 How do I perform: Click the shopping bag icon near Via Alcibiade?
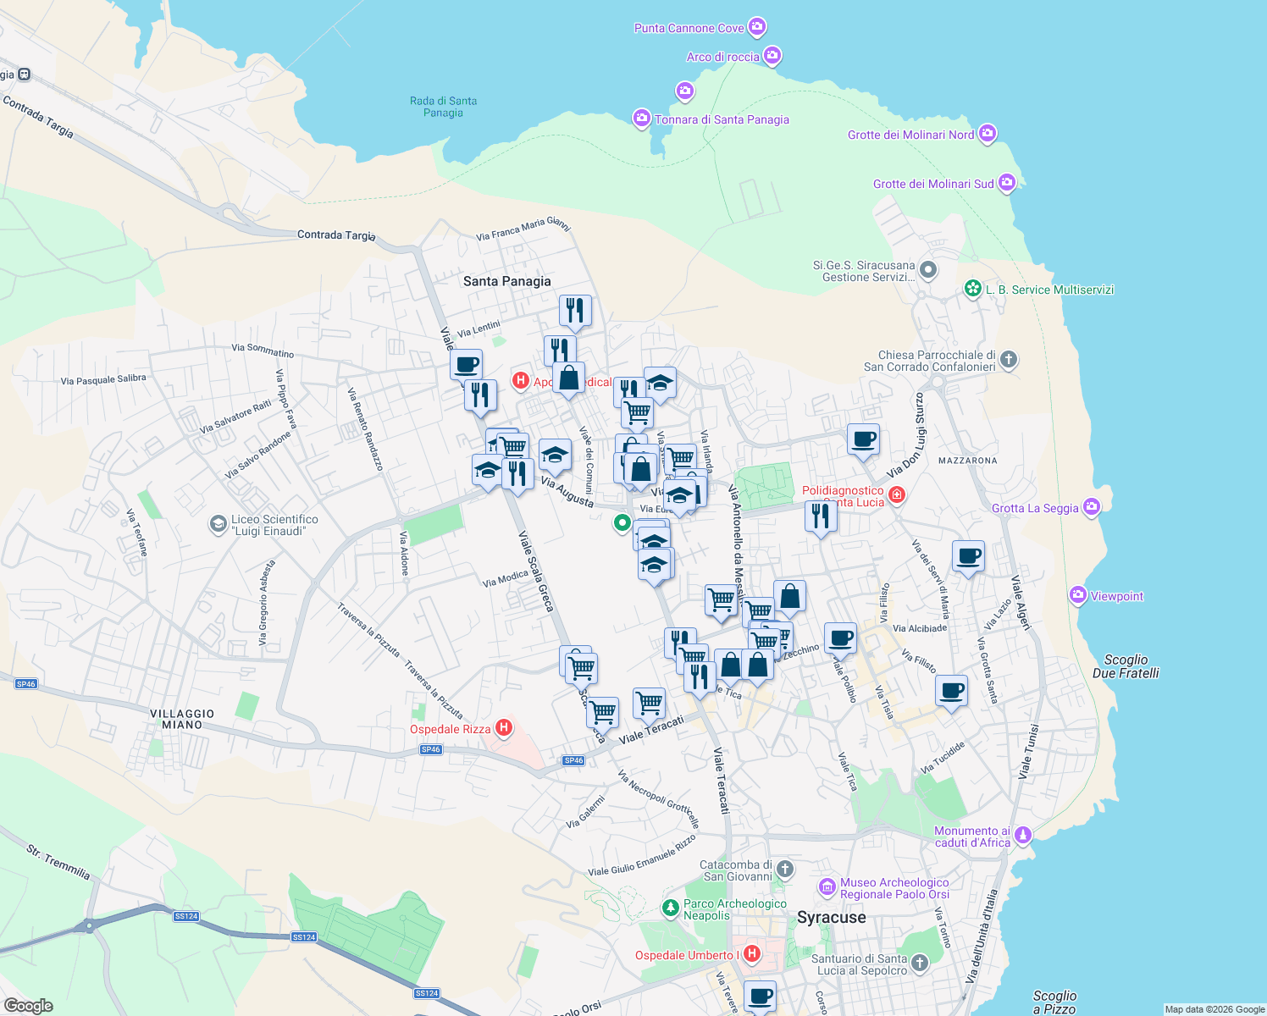coord(789,595)
